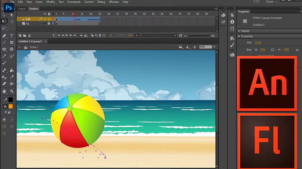Select the Lasso tool
Image resolution: width=302 pixels, height=169 pixels.
[x=4, y=28]
